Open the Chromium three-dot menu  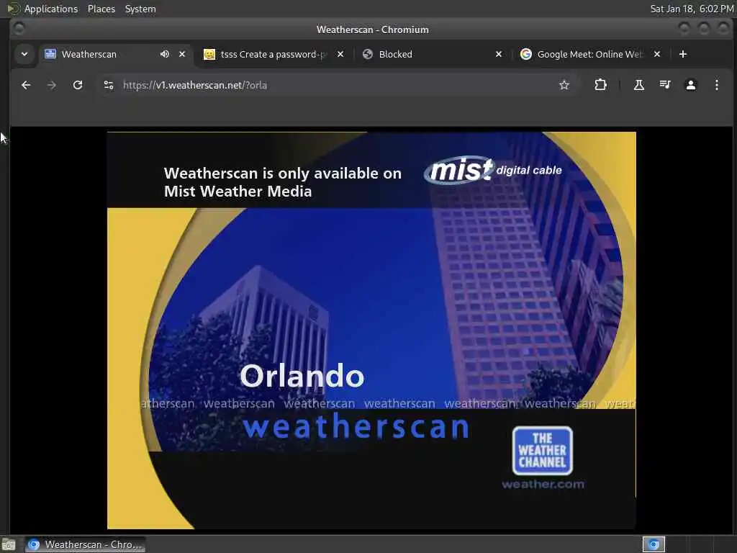[716, 85]
